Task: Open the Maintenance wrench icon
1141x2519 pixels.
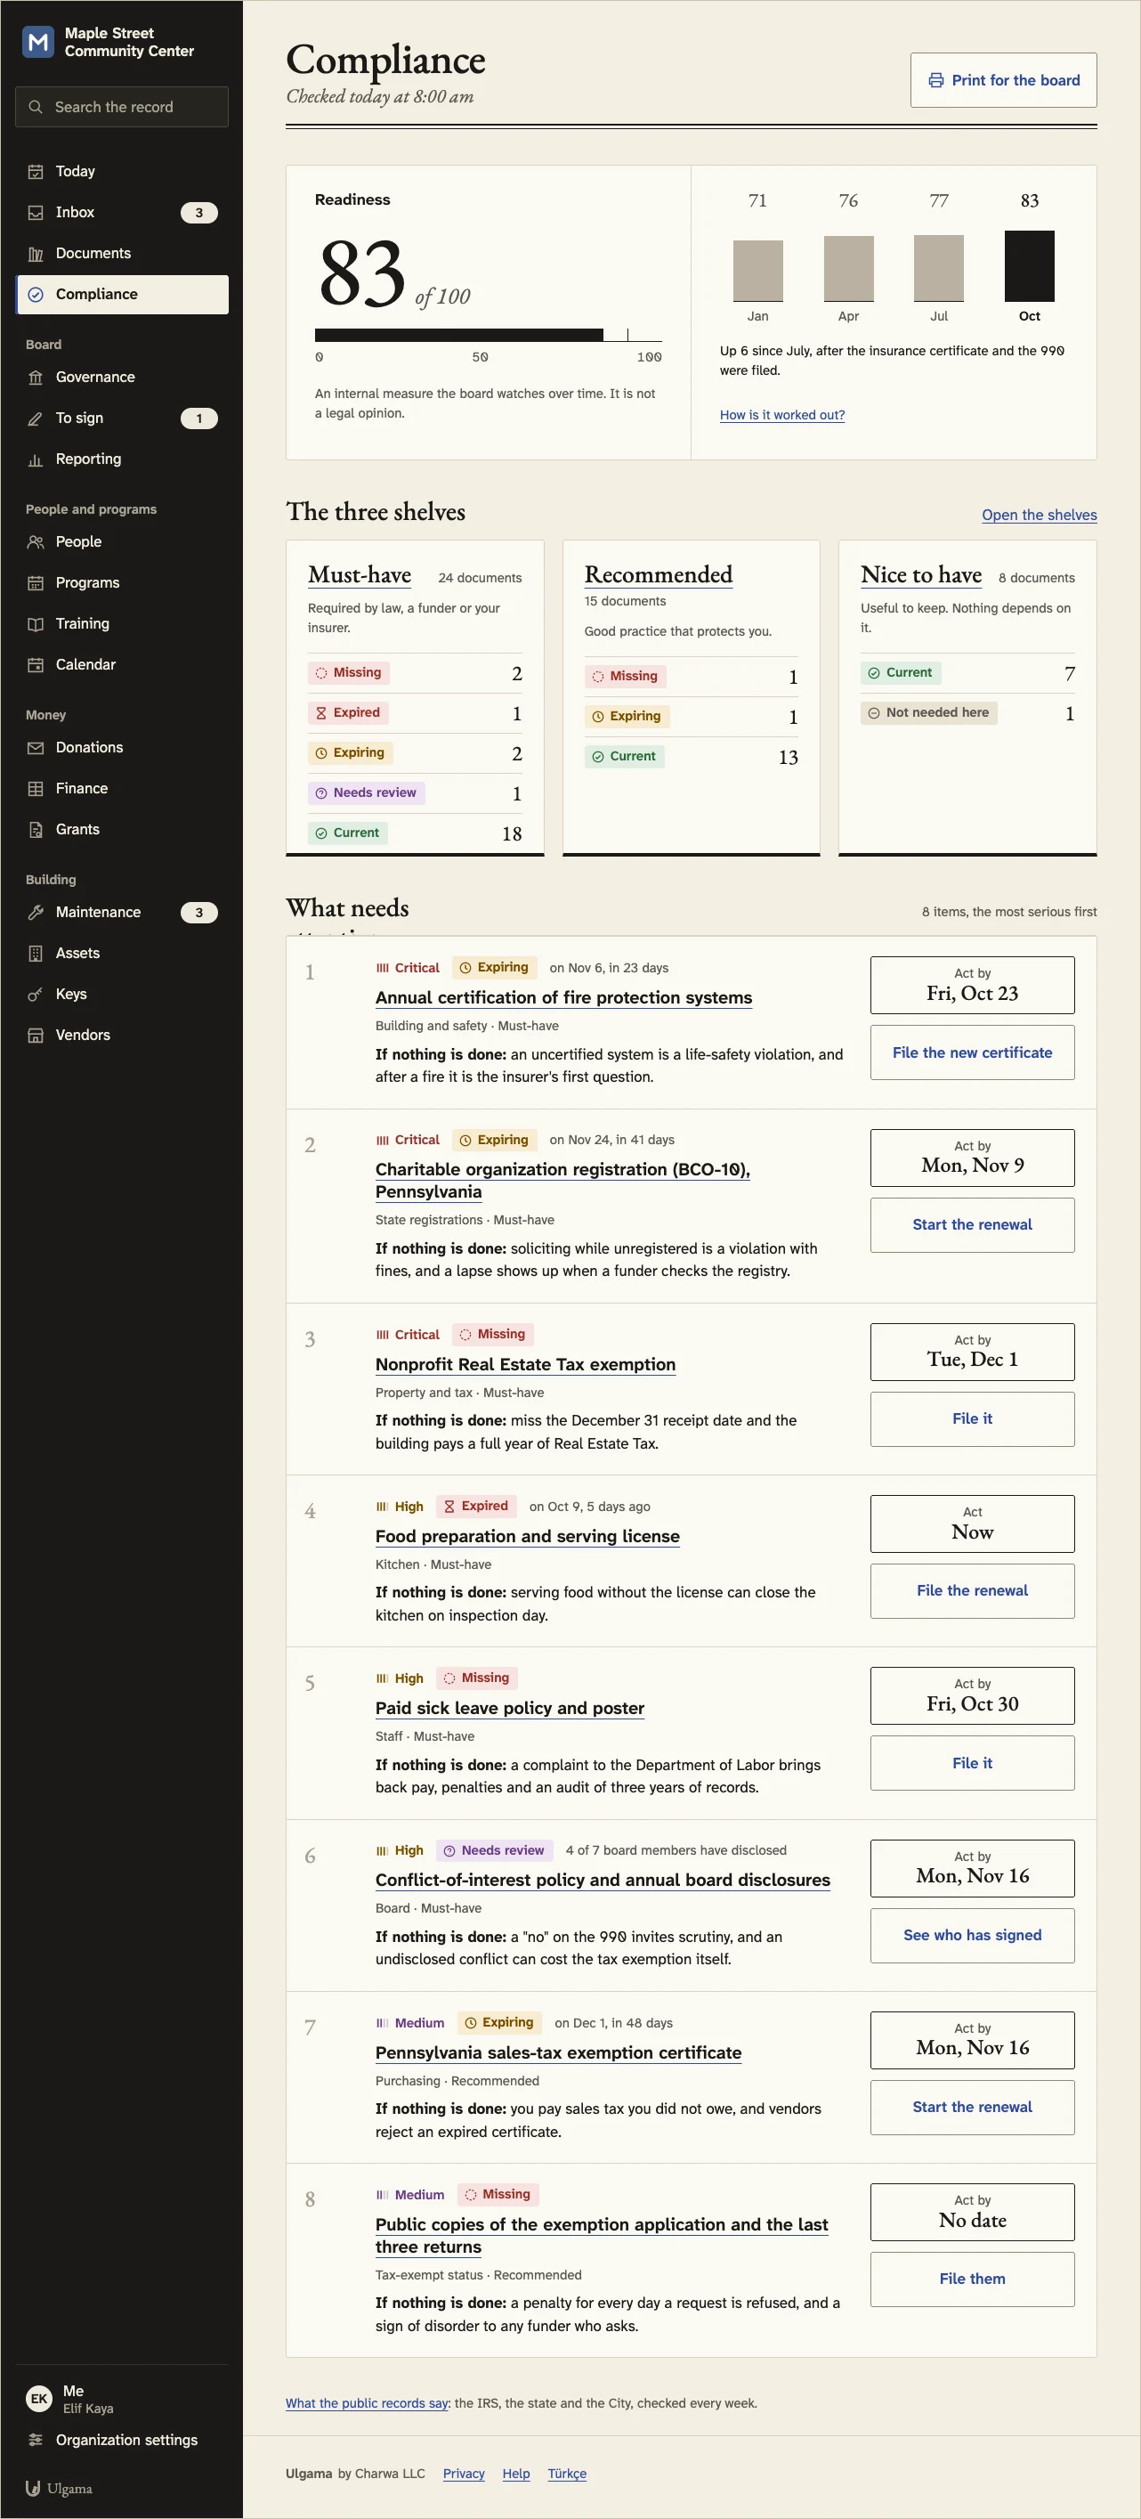Action: 36,913
